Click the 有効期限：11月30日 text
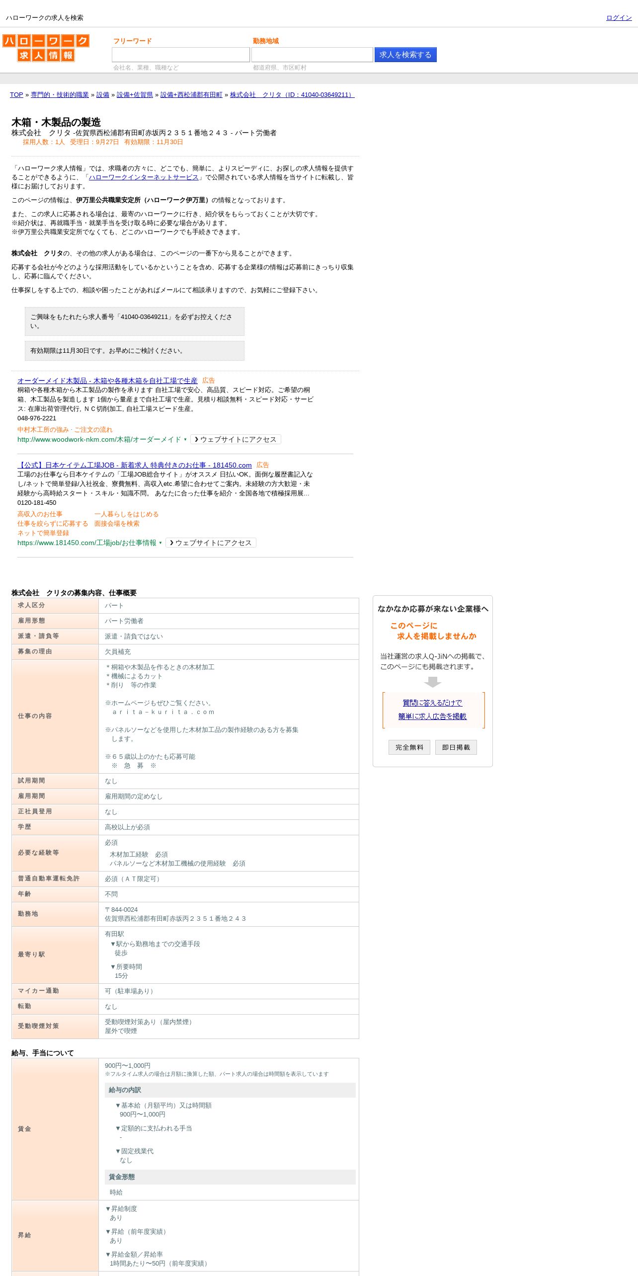638x1276 pixels. (x=154, y=142)
